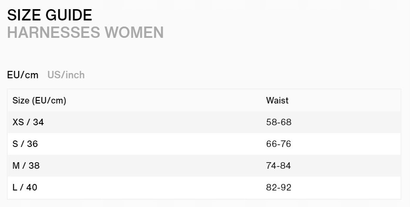The image size is (410, 207).
Task: Select the M / 38 size cell
Action: click(26, 166)
